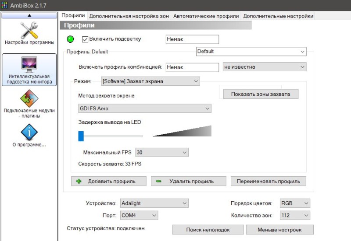The image size is (351, 241).
Task: Expand the GDI FS Aero capture method list
Action: [x=144, y=108]
